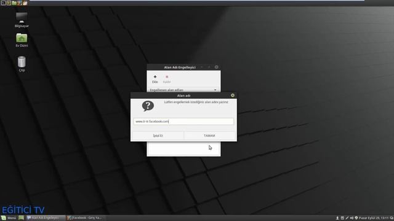Click Kaldır remove icon in Alan Adı Engelleyici
The height and width of the screenshot is (221, 394).
[x=167, y=79]
